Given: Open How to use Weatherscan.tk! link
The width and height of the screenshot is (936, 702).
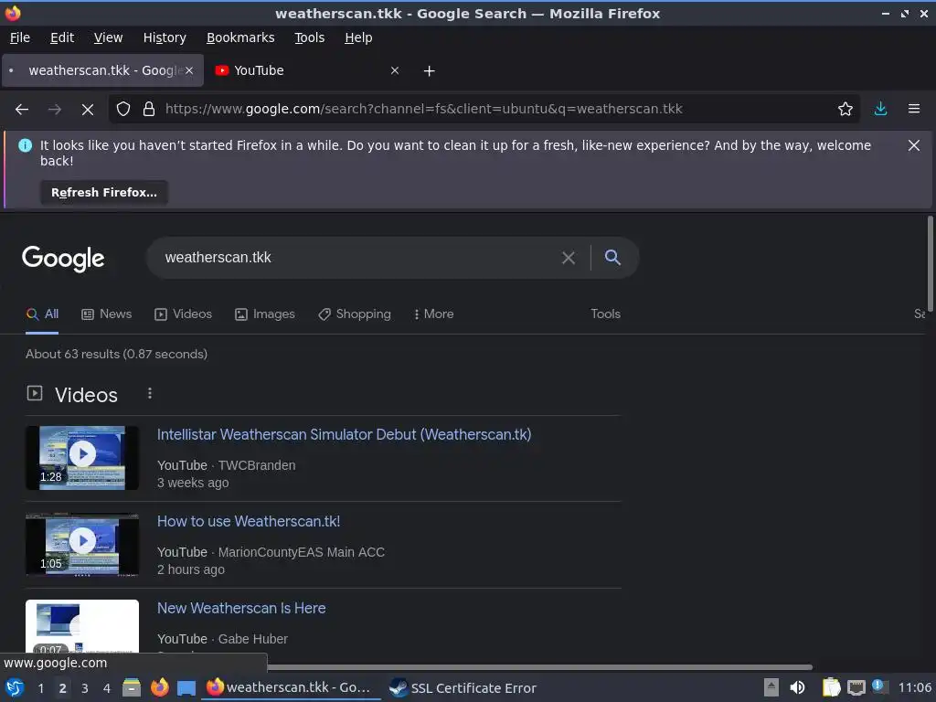Looking at the screenshot, I should click(249, 521).
